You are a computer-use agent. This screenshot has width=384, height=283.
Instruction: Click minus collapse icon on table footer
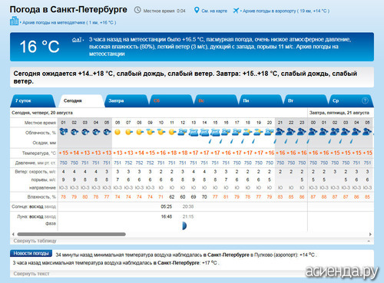click(369, 241)
